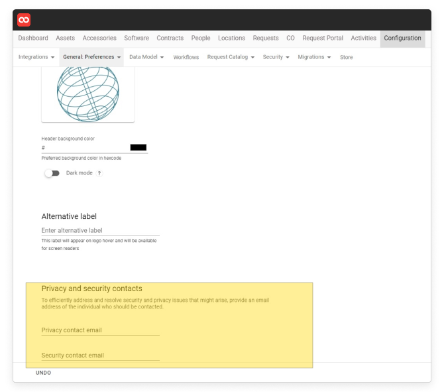Switch to the Assets tab

click(66, 38)
